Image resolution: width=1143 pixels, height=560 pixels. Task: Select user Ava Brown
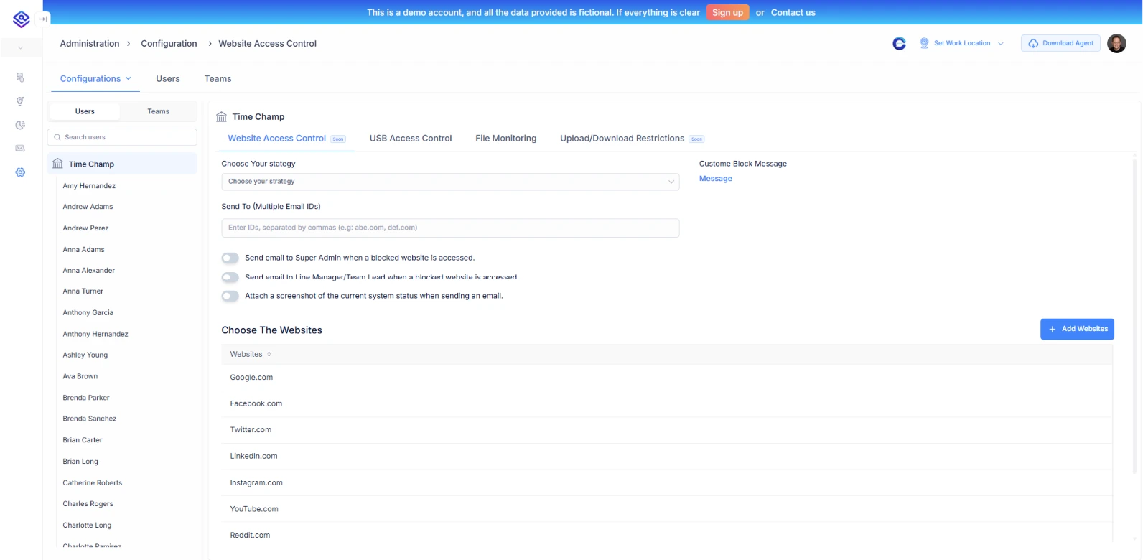click(x=80, y=377)
